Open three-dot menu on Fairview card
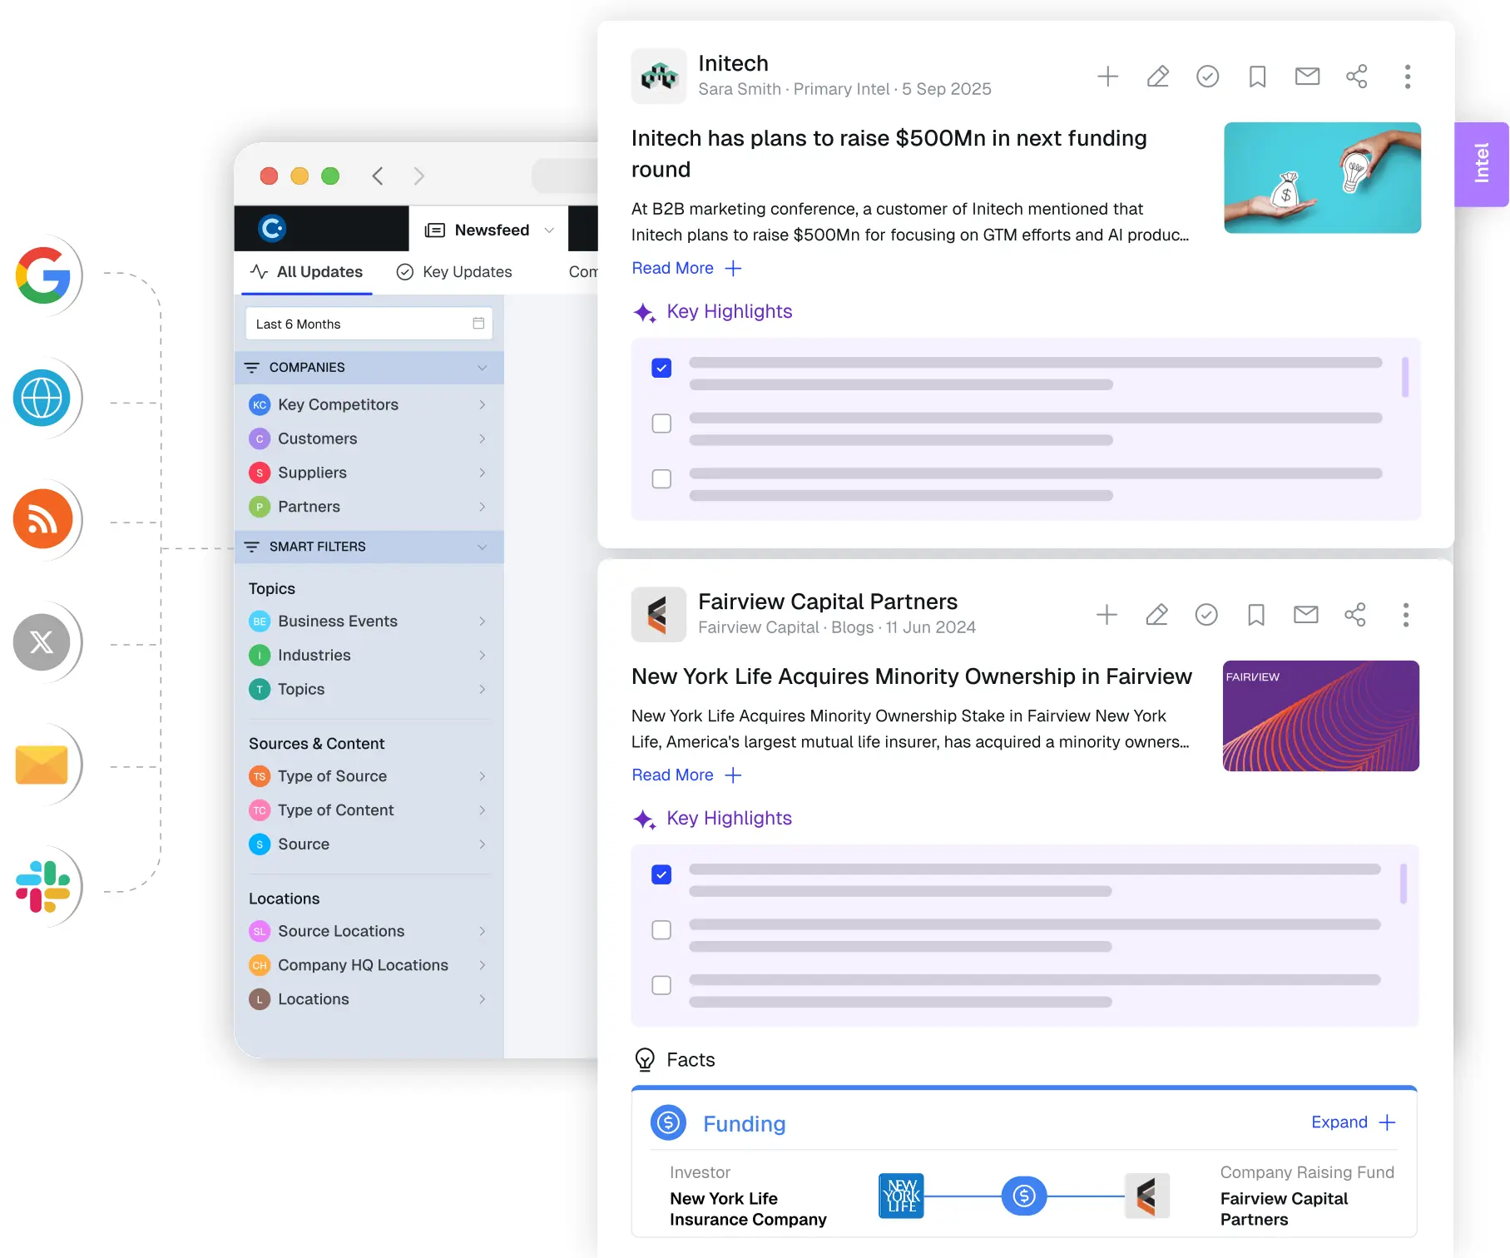 point(1405,615)
